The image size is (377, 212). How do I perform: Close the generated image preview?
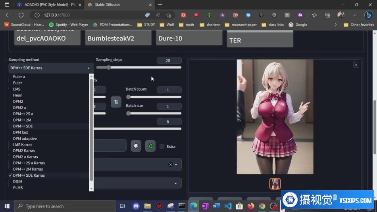point(356,65)
